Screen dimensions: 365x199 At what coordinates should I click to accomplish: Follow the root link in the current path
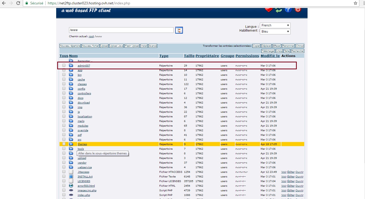(x=91, y=36)
